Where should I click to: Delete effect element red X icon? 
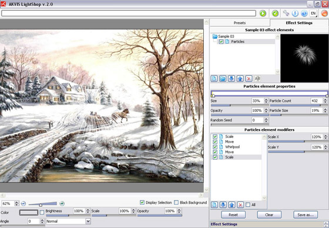coord(249,79)
